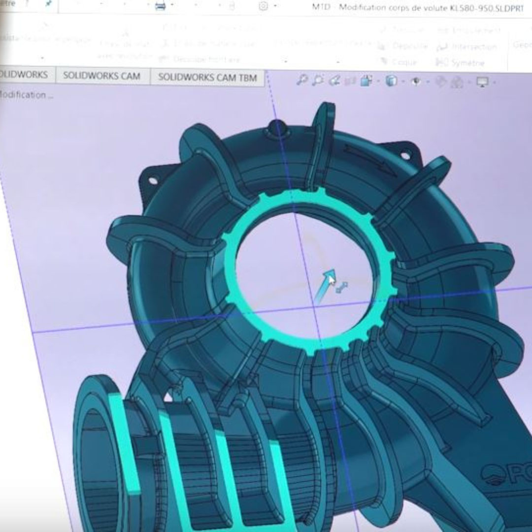Toggle Hide/Show Items visibility icon

416,82
